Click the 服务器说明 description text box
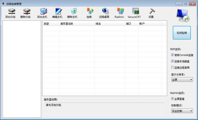The height and width of the screenshot is (120, 198). [x=105, y=109]
